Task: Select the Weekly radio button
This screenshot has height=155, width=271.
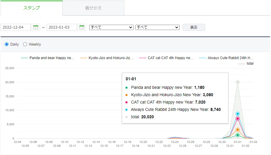Action: [25, 44]
